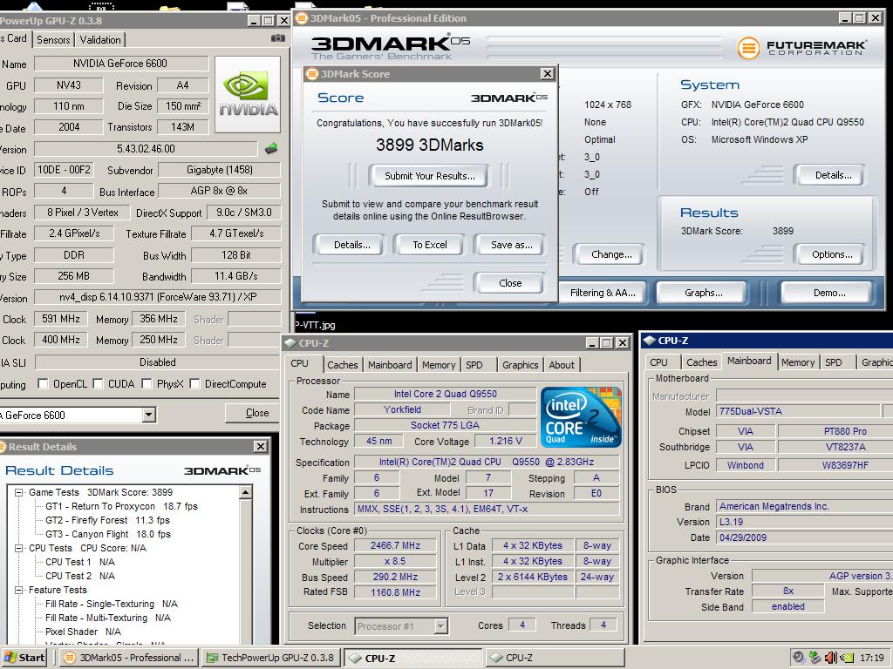This screenshot has width=893, height=669.
Task: Click Result Details scrollbar up arrow
Action: pos(246,492)
